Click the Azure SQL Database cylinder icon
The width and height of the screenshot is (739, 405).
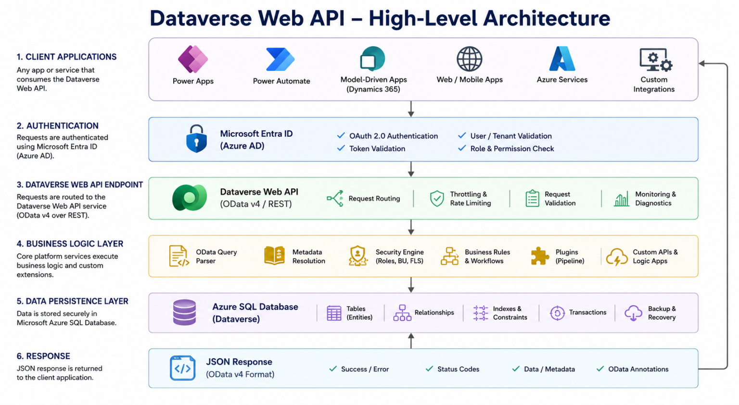click(184, 312)
